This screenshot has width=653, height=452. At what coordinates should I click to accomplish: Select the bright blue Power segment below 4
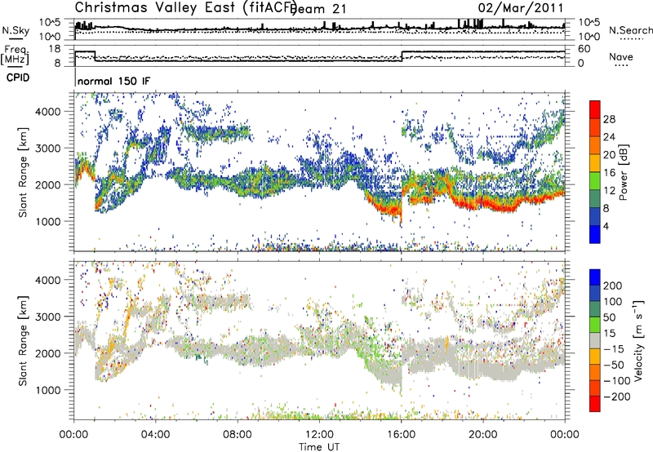595,234
